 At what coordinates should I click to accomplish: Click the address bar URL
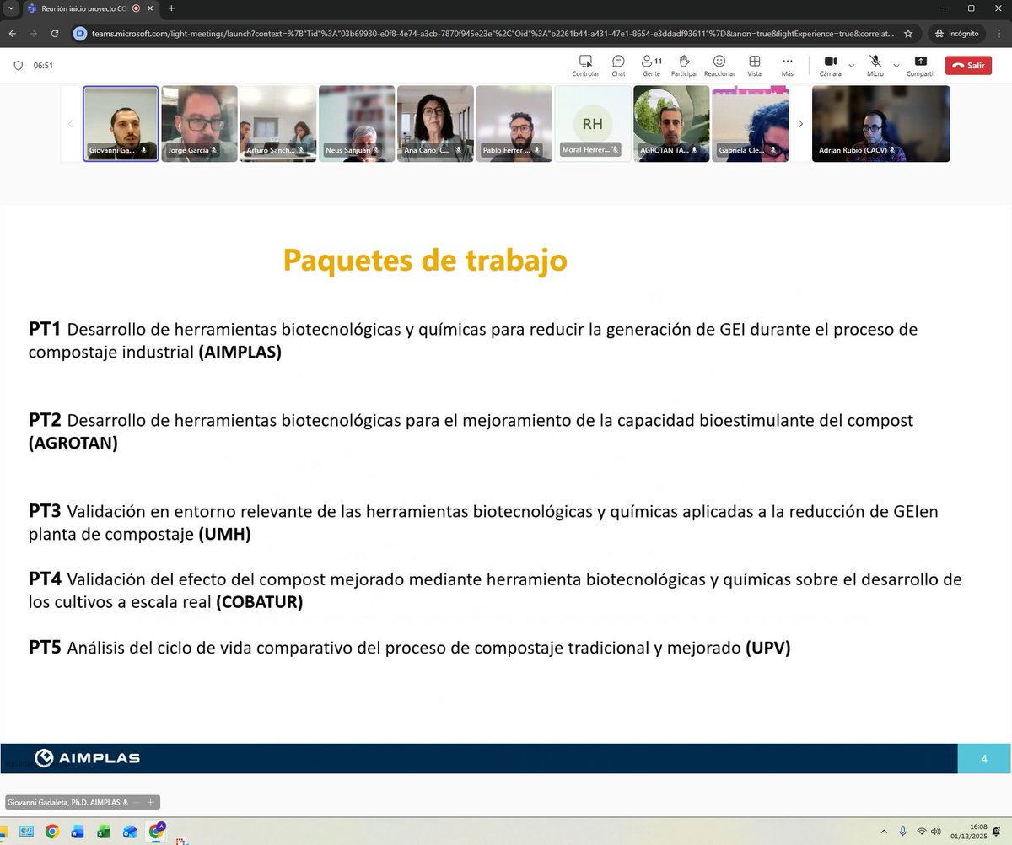click(493, 34)
